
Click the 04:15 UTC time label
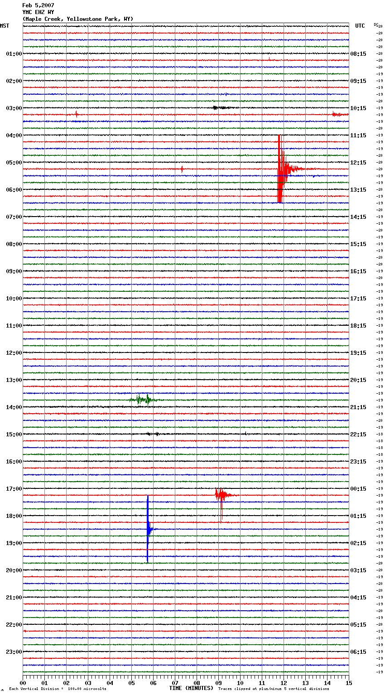point(358,598)
